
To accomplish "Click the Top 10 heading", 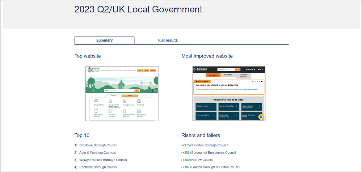I will [82, 136].
